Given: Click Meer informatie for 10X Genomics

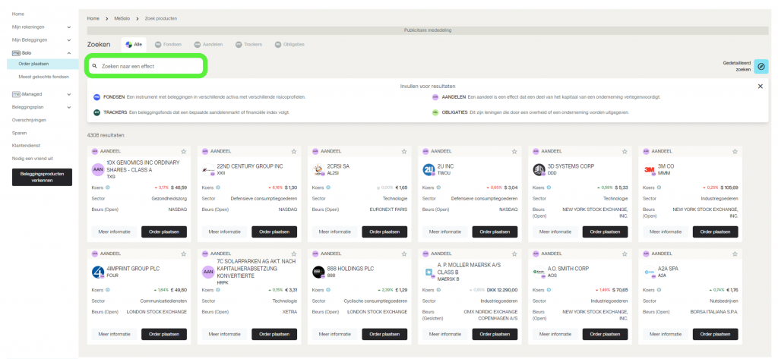Looking at the screenshot, I should point(114,231).
